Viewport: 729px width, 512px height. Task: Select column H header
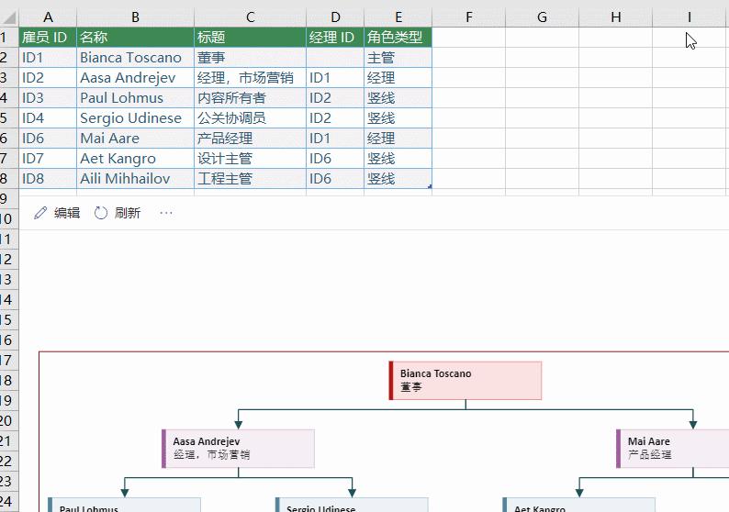click(x=615, y=17)
